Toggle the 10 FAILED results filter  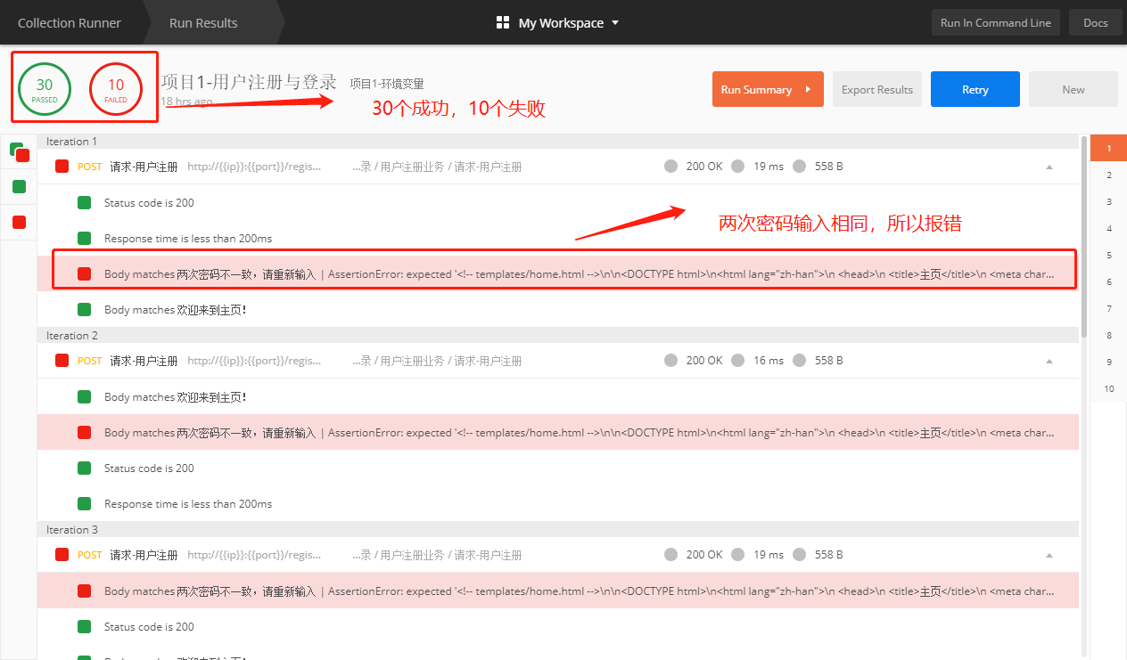pos(116,88)
